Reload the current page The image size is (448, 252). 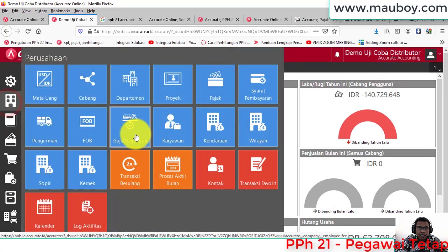coord(28,31)
